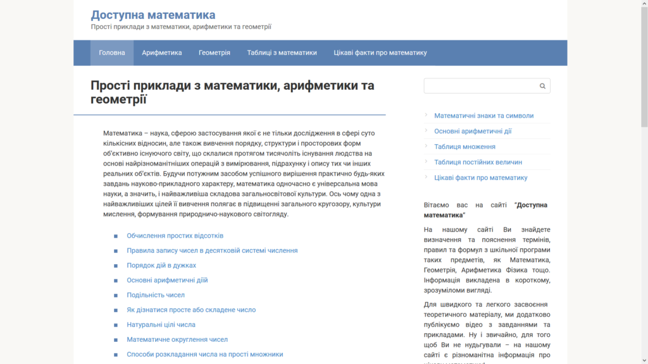
Task: Click sidebar link Цікаві факти про математику
Action: pos(480,178)
